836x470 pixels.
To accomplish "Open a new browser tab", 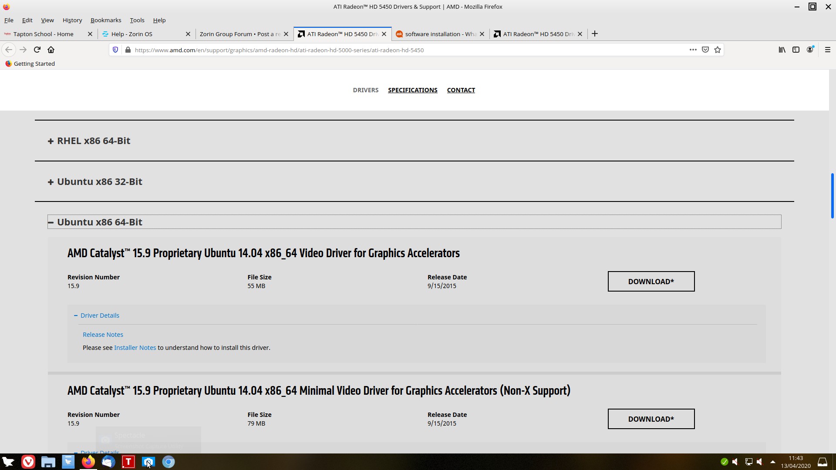I will [x=595, y=34].
